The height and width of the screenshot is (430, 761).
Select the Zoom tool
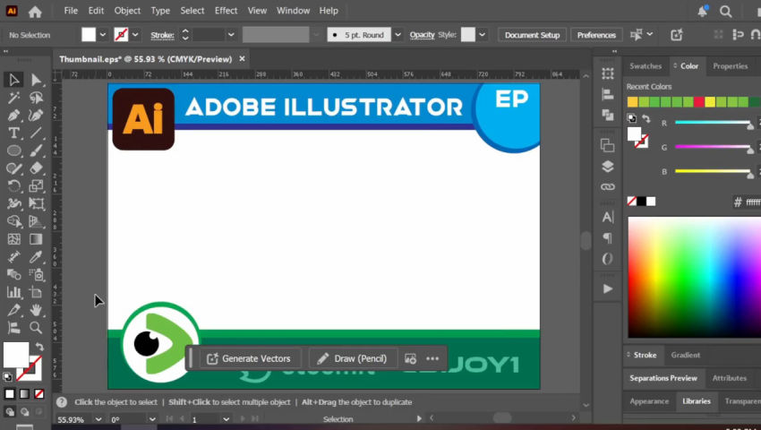tap(36, 328)
